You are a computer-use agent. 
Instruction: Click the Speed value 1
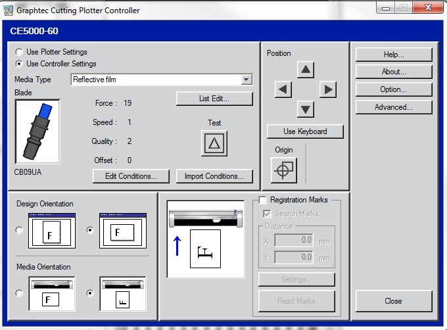tap(129, 122)
